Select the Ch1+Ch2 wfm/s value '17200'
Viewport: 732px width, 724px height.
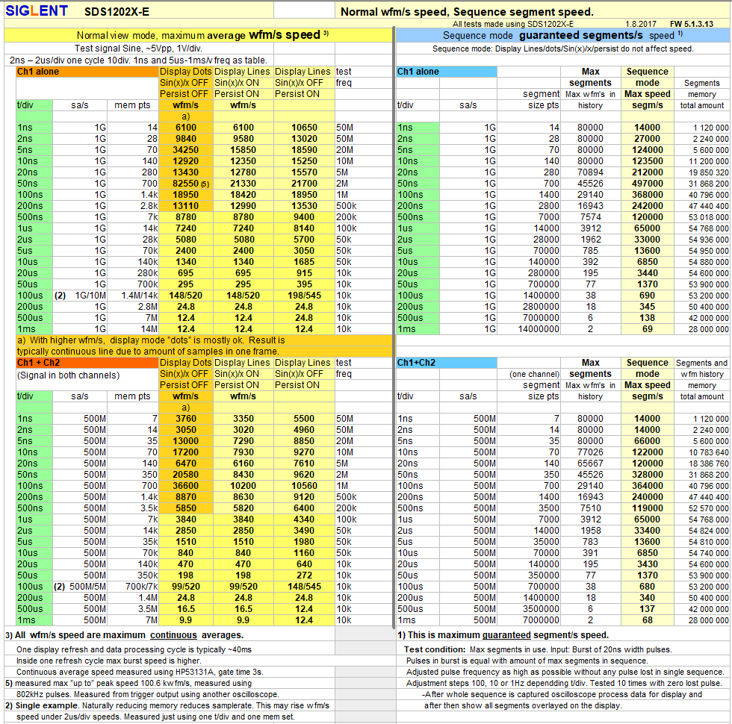click(x=186, y=452)
